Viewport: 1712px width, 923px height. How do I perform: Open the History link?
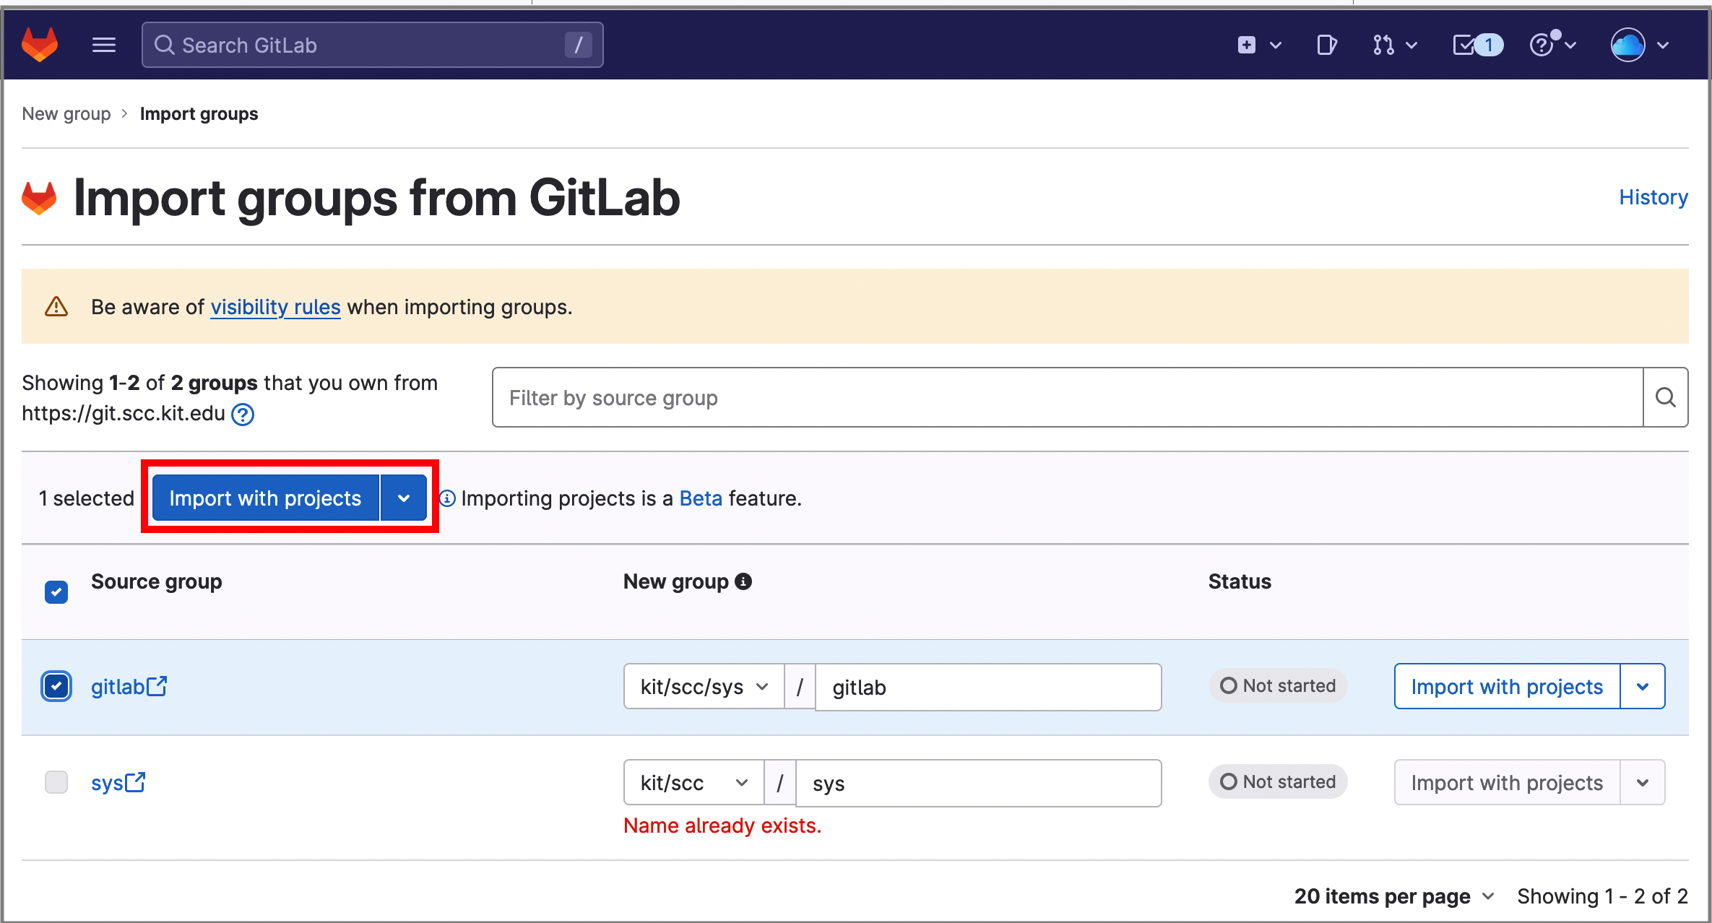point(1653,197)
